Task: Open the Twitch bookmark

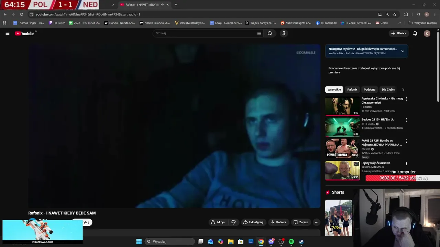Action: [x=57, y=23]
